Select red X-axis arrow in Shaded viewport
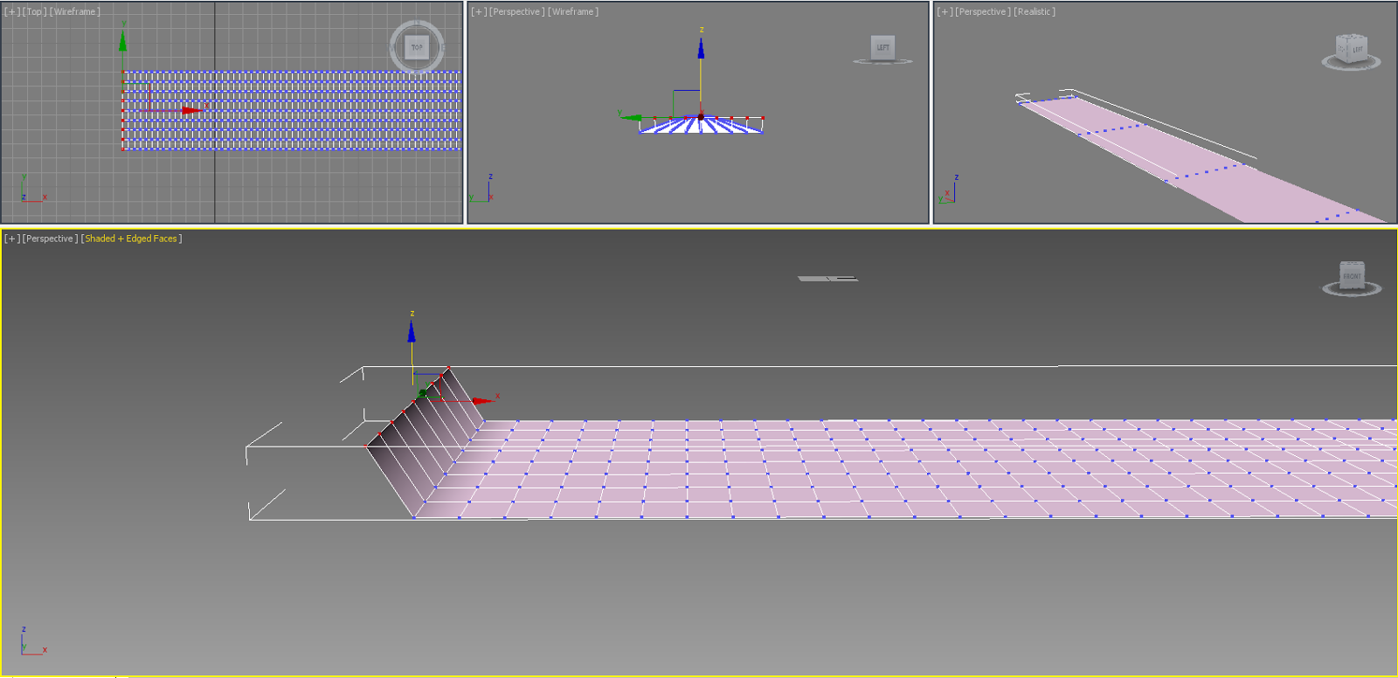Viewport: 1398px width, 678px height. tap(482, 400)
